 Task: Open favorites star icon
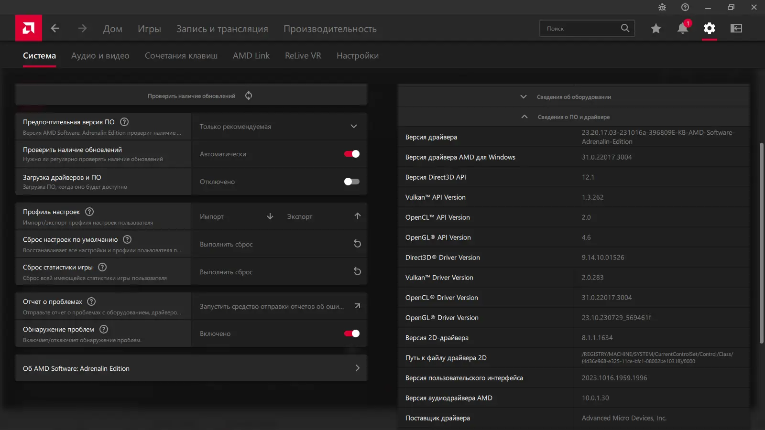[656, 29]
